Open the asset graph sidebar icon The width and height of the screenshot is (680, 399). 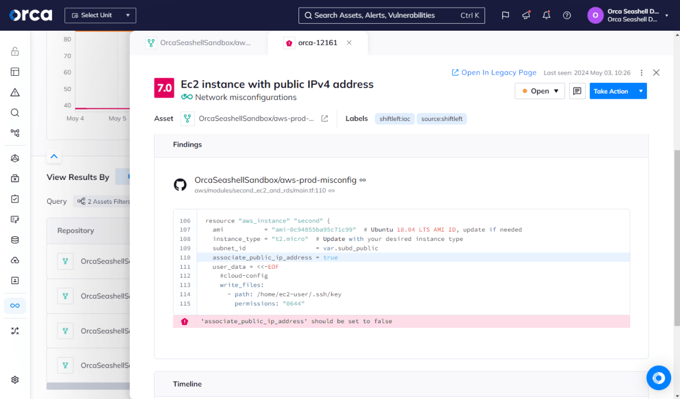[15, 133]
